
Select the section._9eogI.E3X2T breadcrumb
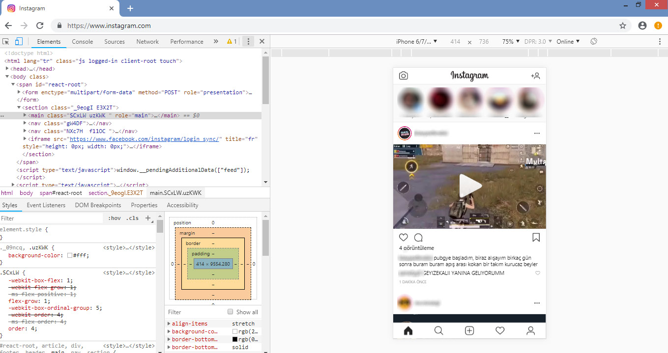point(116,193)
